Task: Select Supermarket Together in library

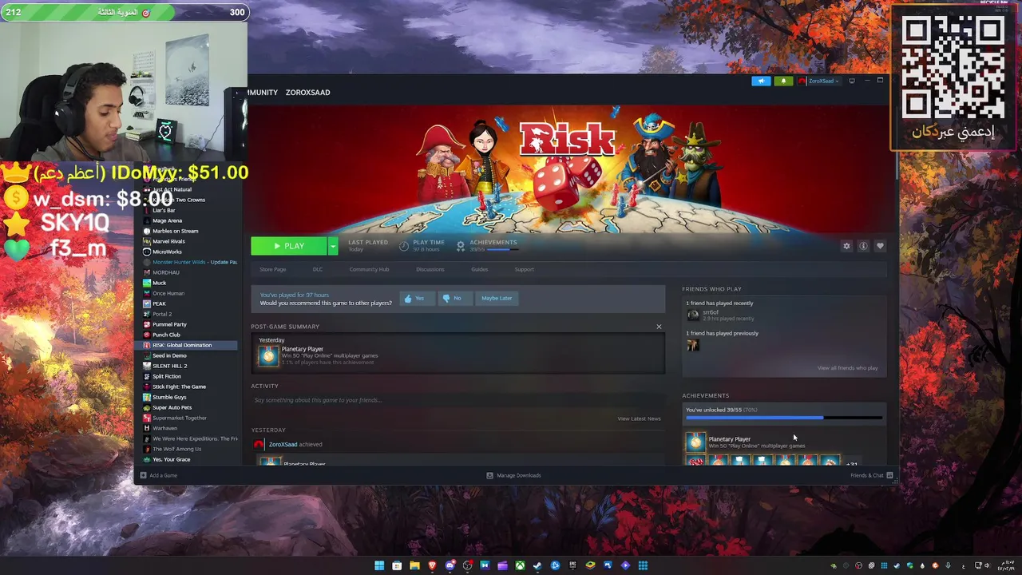Action: pyautogui.click(x=179, y=418)
